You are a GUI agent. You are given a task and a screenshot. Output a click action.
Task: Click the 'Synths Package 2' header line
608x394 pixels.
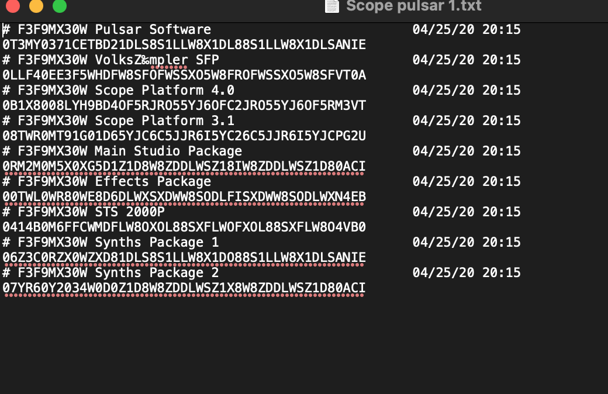[261, 272]
